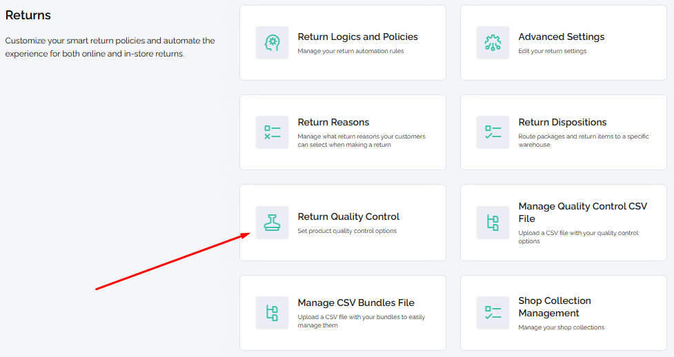Click 'Customize your smart return policies' paragraph
The image size is (674, 357).
110,48
